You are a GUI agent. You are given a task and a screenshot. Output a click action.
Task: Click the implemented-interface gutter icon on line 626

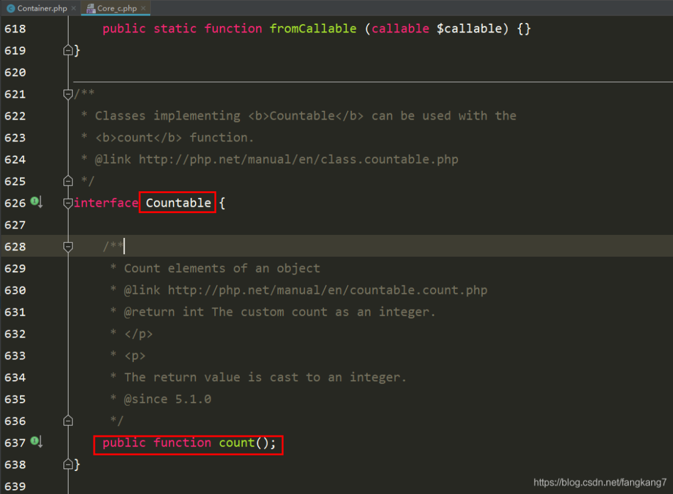pos(36,202)
